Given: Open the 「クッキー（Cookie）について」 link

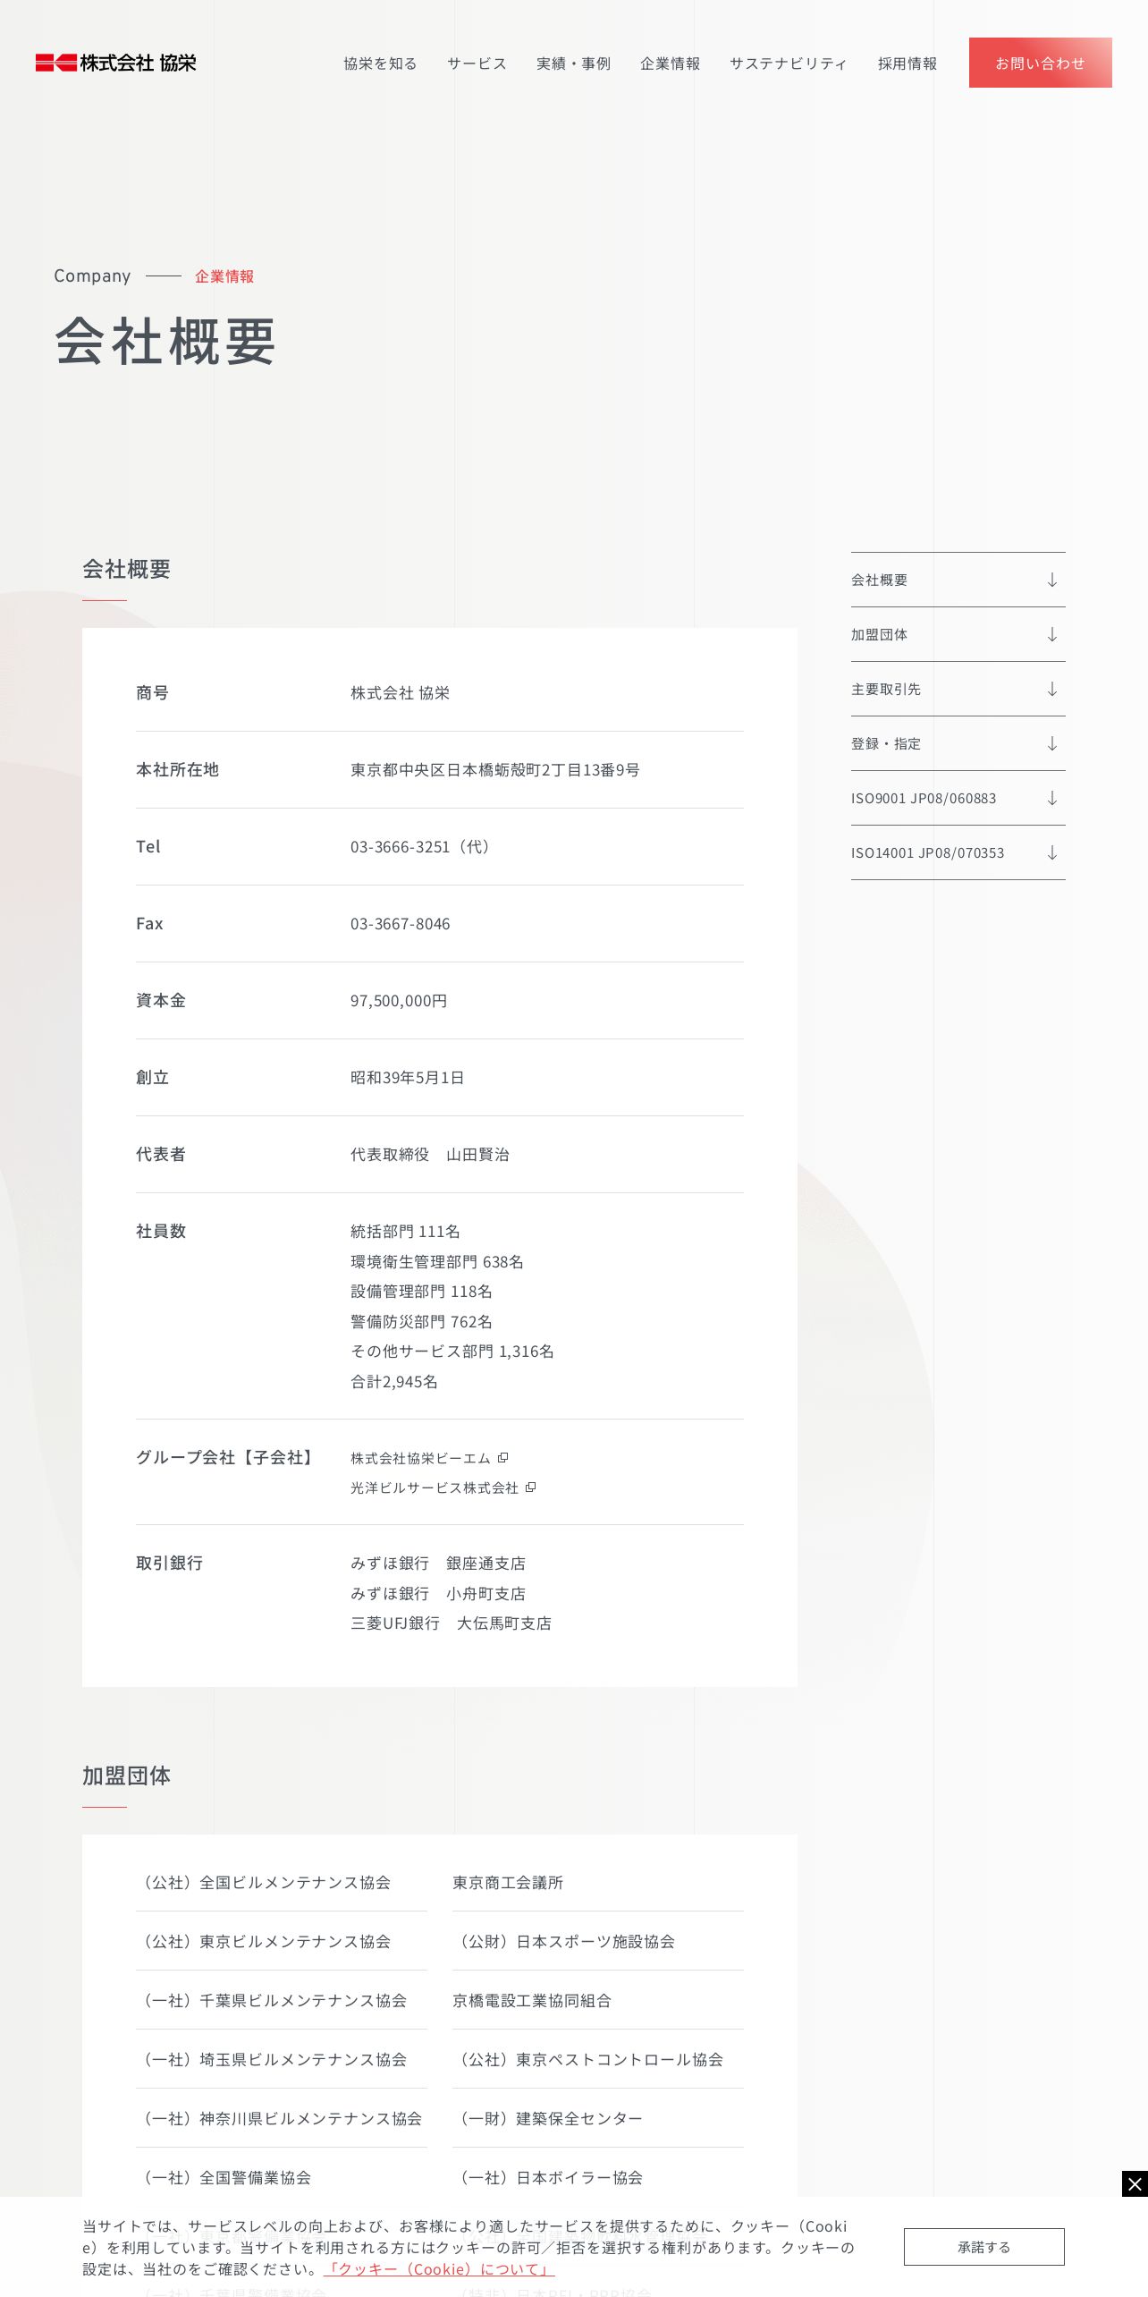Looking at the screenshot, I should pyautogui.click(x=439, y=2269).
